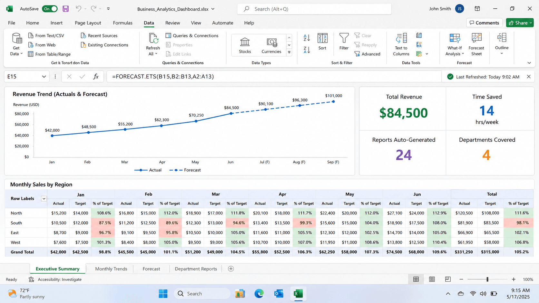Viewport: 539px width, 303px height.
Task: Click Insert Function fx icon
Action: tap(96, 77)
